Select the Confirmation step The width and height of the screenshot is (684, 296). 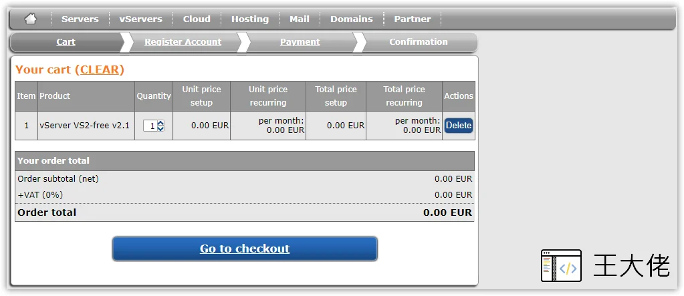[419, 42]
